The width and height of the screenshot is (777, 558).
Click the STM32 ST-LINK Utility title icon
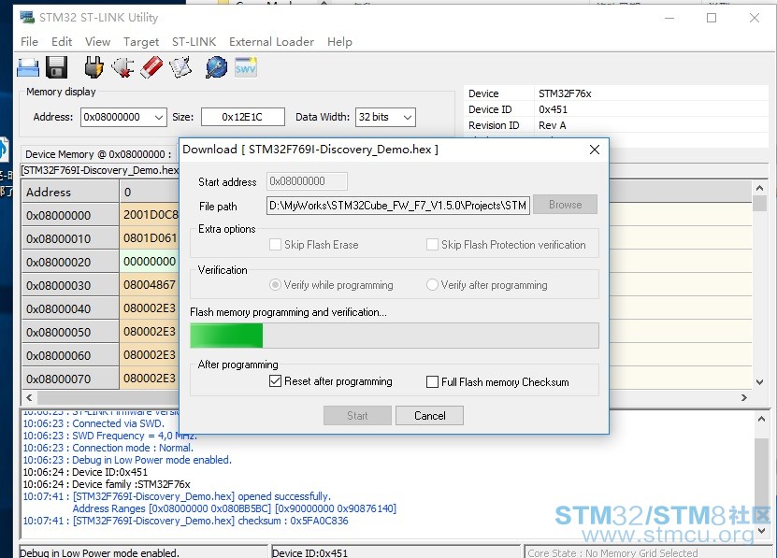tap(27, 18)
